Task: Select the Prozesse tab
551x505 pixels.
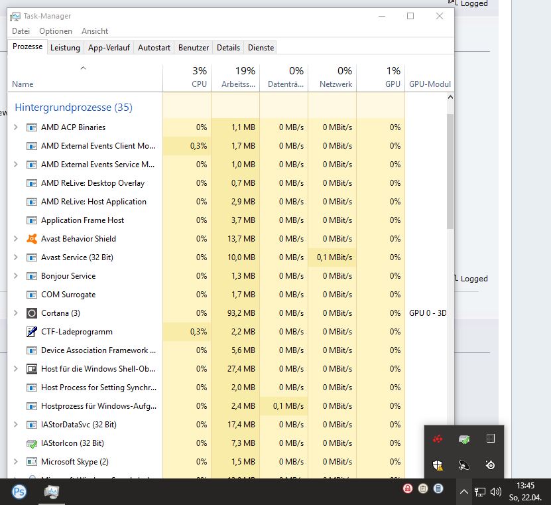Action: click(27, 46)
